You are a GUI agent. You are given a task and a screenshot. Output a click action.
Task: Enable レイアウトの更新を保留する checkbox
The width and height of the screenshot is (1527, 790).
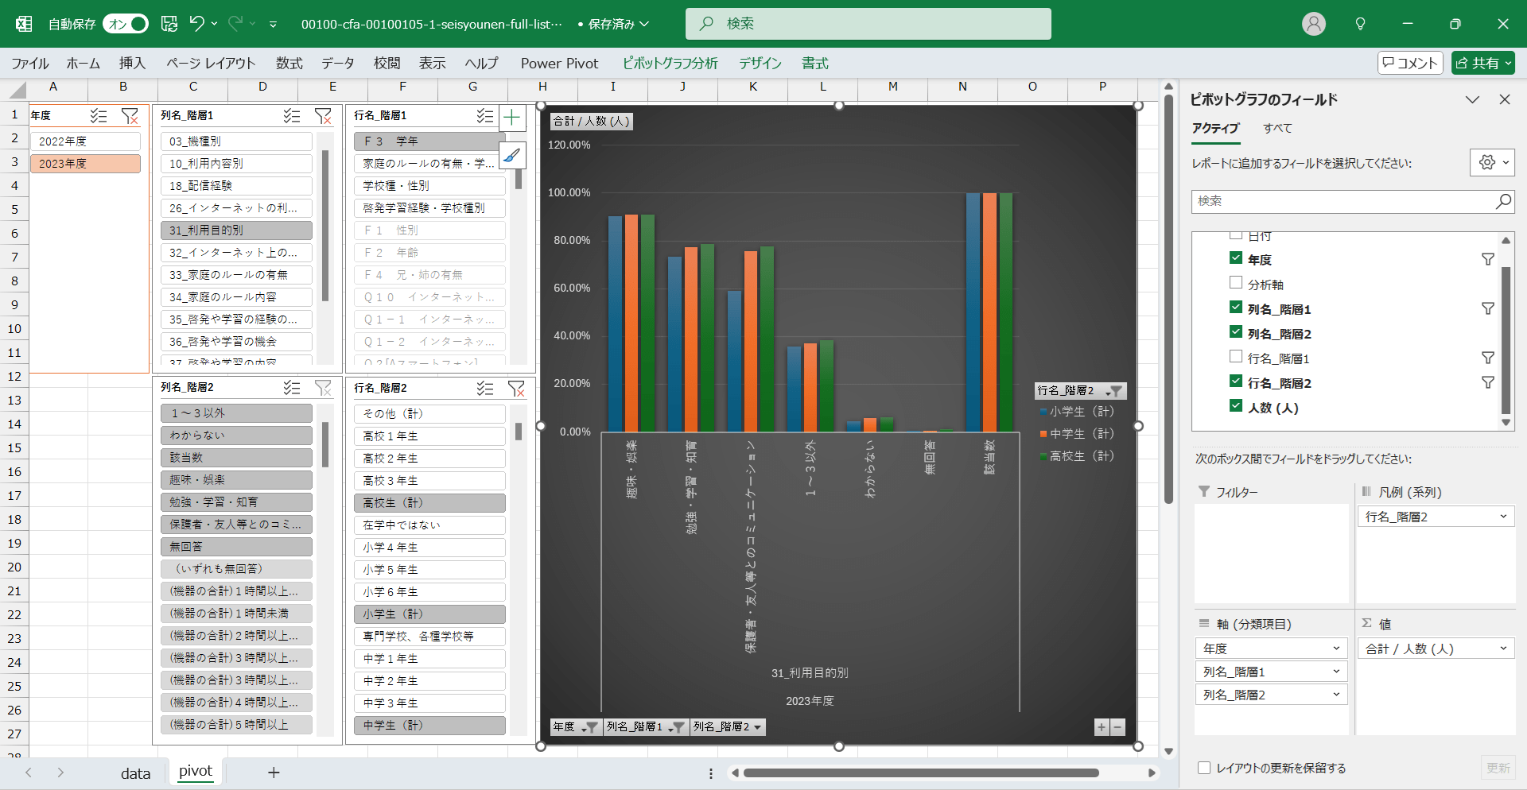click(1204, 768)
